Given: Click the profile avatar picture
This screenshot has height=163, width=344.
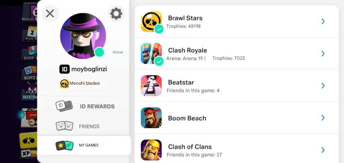Looking at the screenshot, I should 83,36.
